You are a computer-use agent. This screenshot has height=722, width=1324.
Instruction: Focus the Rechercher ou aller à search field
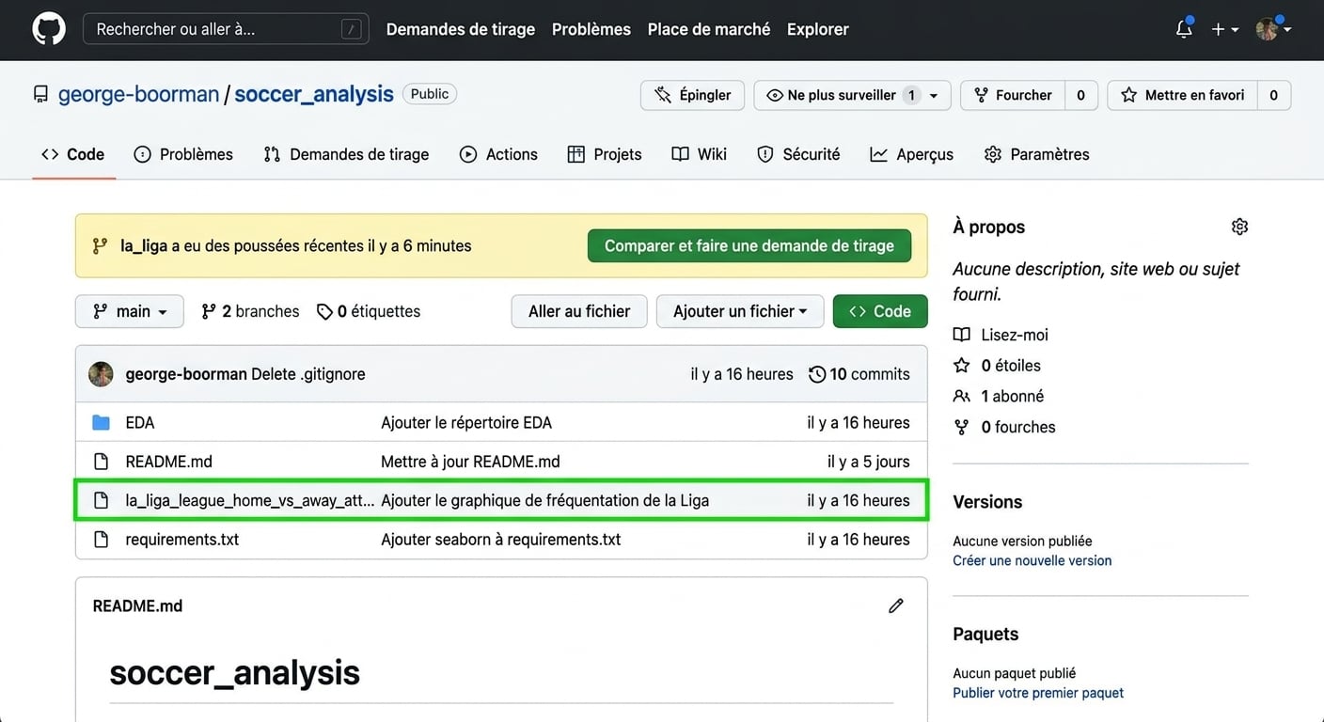coord(226,29)
